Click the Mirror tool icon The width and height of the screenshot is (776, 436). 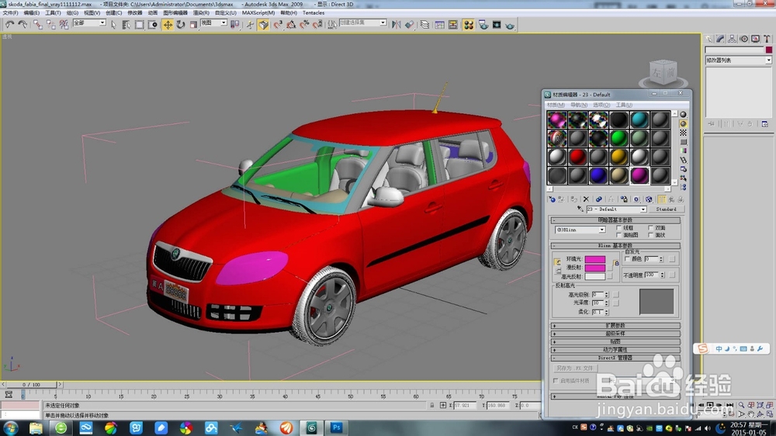397,25
